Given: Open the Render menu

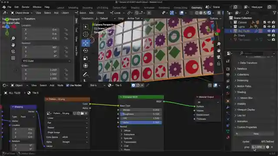Looking at the screenshot, I should [26, 7].
